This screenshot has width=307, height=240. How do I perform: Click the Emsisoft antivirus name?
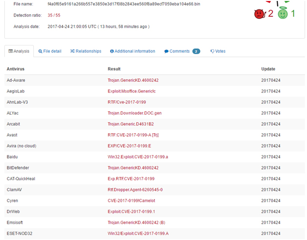pos(15,222)
